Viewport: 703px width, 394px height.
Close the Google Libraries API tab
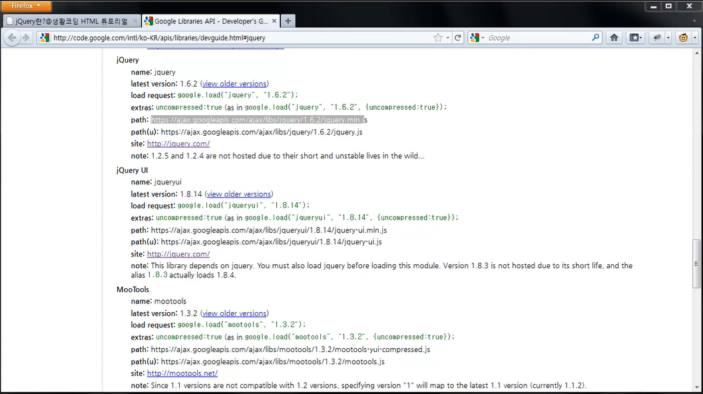point(274,21)
